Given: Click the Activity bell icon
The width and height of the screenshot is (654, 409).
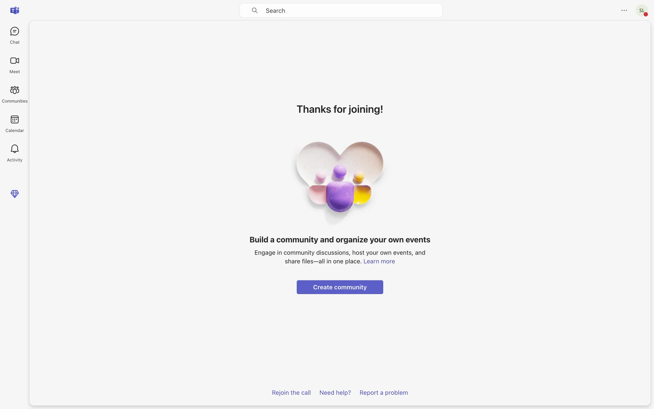Looking at the screenshot, I should coord(15,149).
